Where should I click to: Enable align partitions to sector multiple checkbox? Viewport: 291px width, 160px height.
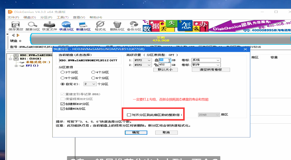pos(129,115)
